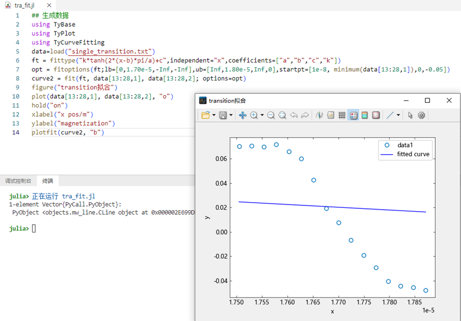Expand the zoom in dropdown arrow

click(x=262, y=115)
